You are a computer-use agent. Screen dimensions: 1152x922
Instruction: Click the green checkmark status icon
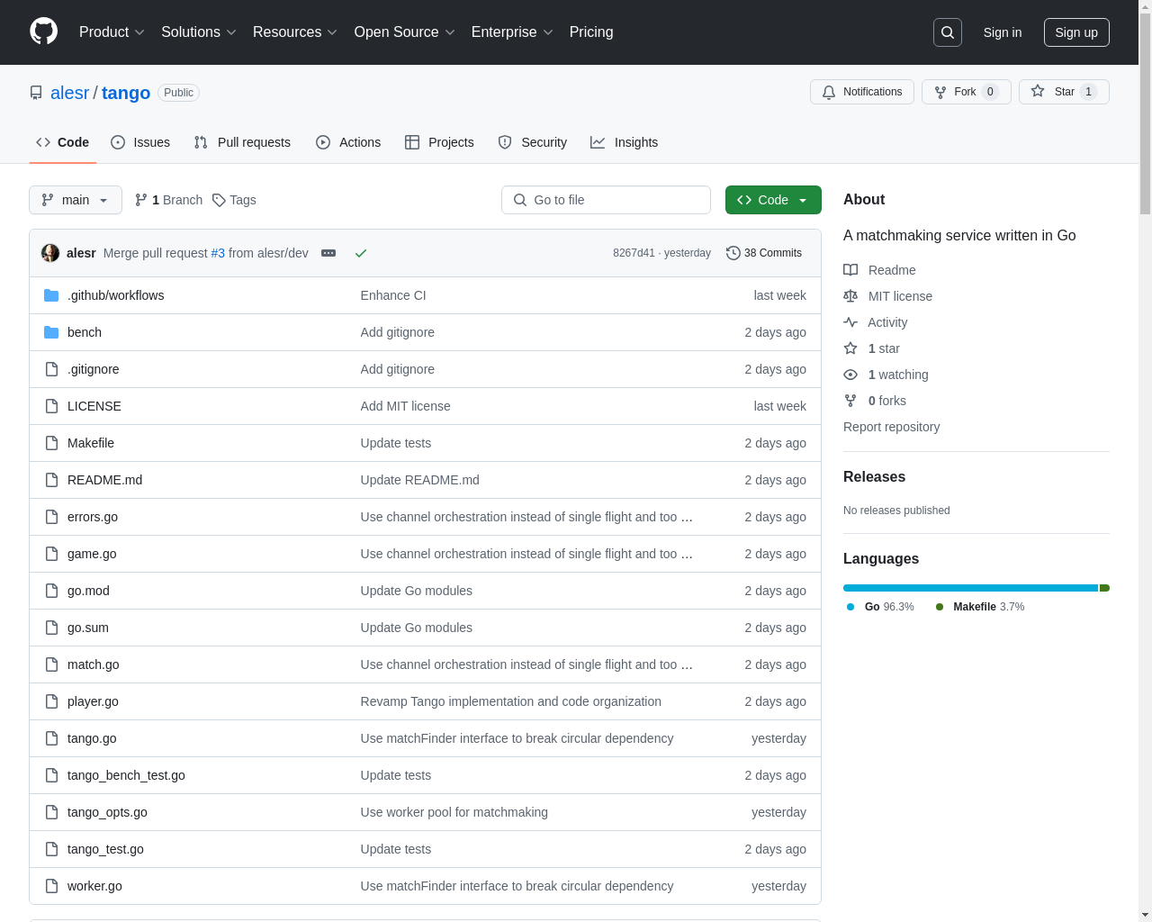361,253
